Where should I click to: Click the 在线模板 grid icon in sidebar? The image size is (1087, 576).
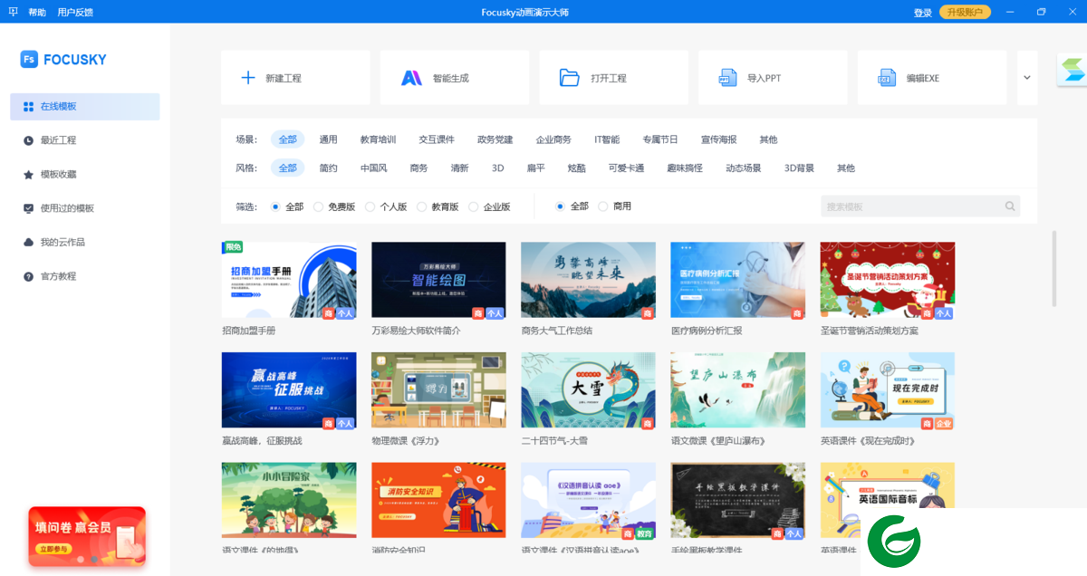(x=29, y=106)
